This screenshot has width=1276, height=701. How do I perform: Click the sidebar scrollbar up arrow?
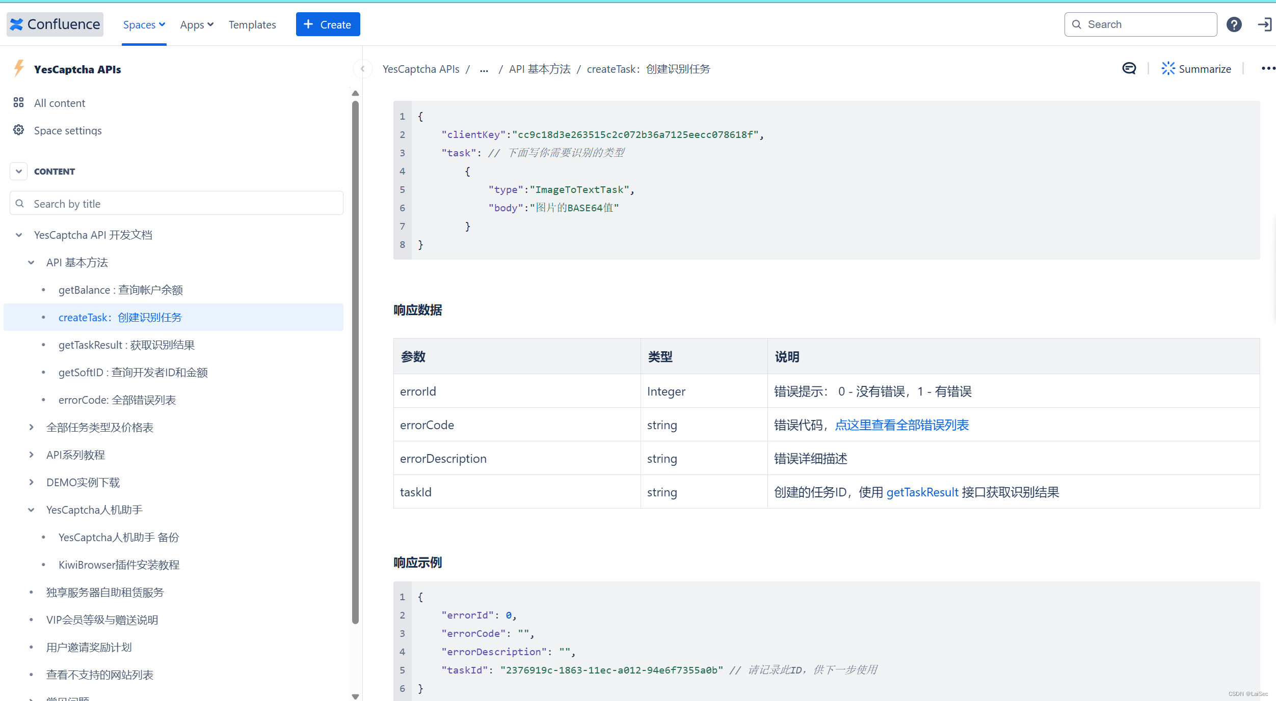coord(355,93)
